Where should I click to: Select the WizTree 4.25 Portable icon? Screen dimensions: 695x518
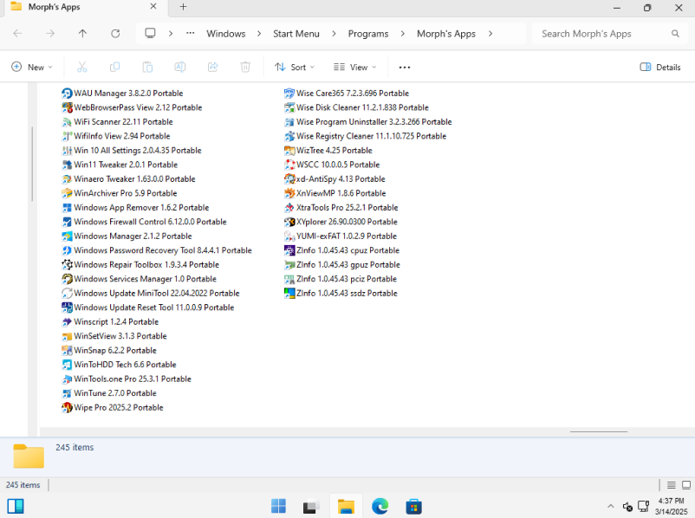tap(289, 151)
